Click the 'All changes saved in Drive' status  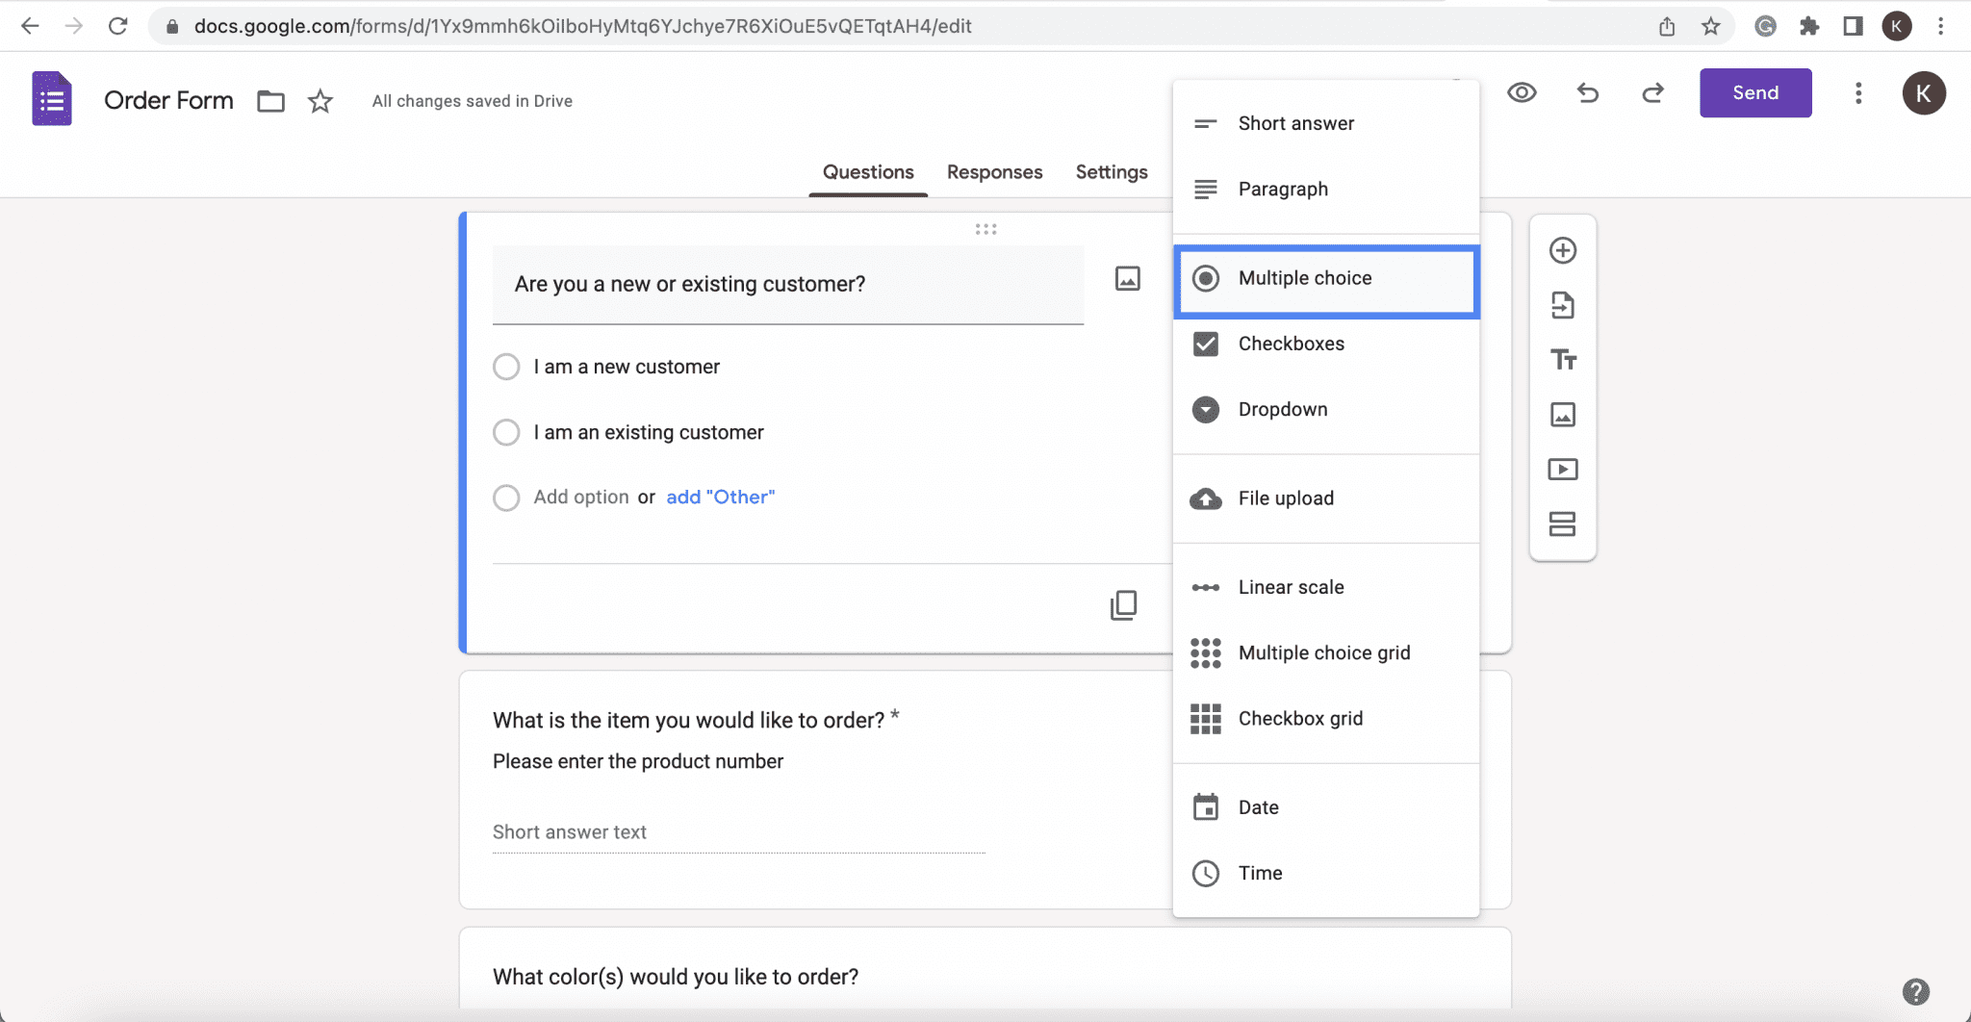pos(473,101)
